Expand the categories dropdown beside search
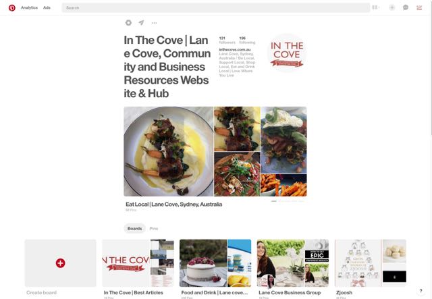The height and width of the screenshot is (299, 432). point(376,7)
